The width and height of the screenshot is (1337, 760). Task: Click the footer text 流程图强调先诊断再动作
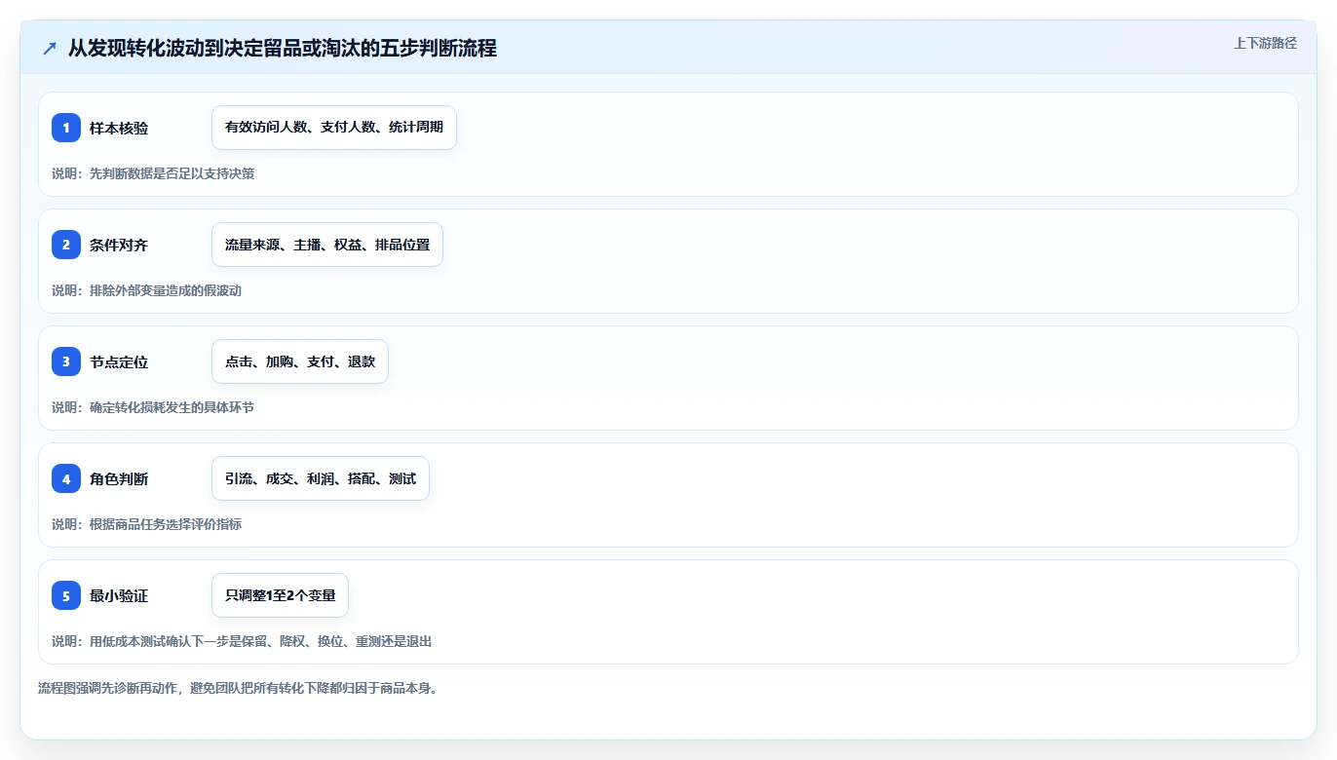(239, 688)
